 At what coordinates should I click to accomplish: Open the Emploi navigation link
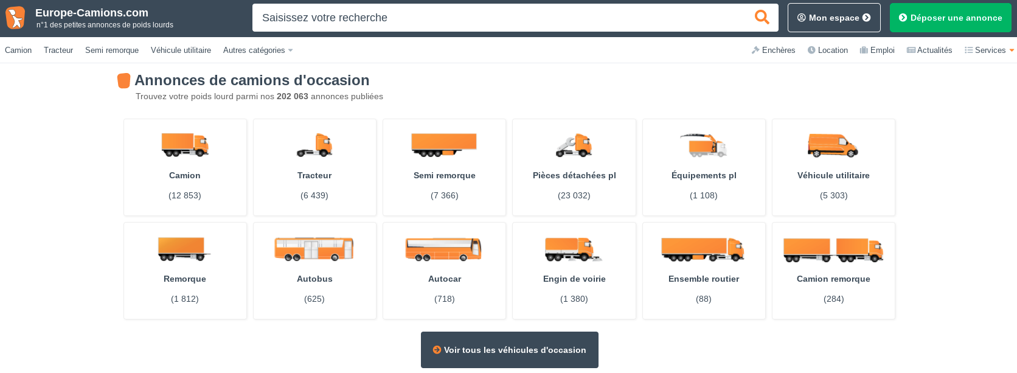(x=877, y=51)
